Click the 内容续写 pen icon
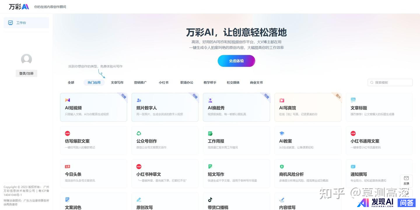Viewport: 420px width, 210px height. (x=282, y=200)
